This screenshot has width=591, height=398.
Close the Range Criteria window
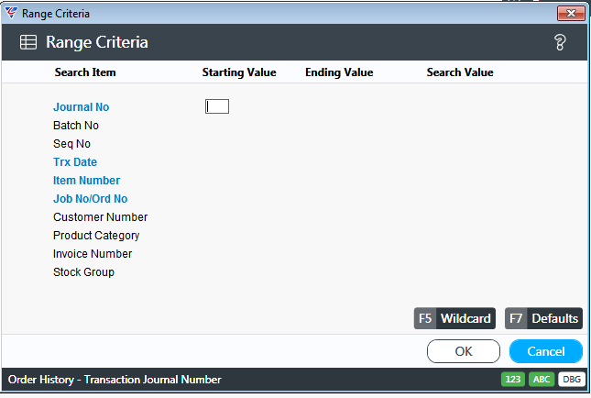coord(571,13)
